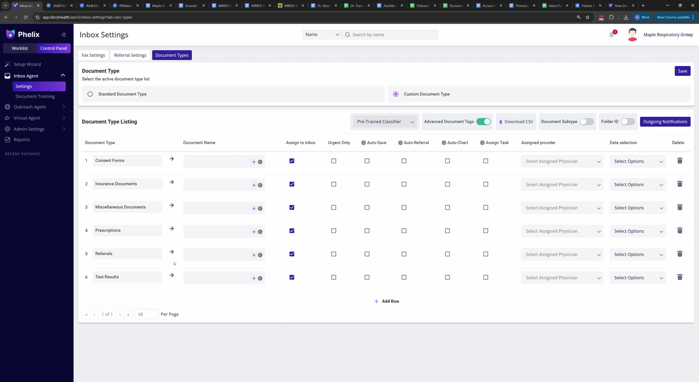The width and height of the screenshot is (699, 382).
Task: Collapse the sidebar with hamburger icon
Action: click(63, 34)
